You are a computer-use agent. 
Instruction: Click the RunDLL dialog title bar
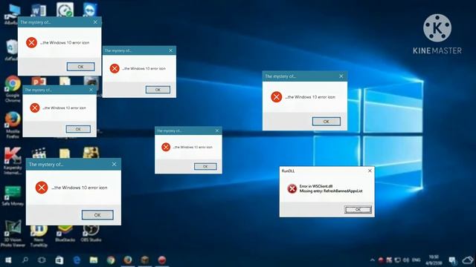click(x=327, y=171)
